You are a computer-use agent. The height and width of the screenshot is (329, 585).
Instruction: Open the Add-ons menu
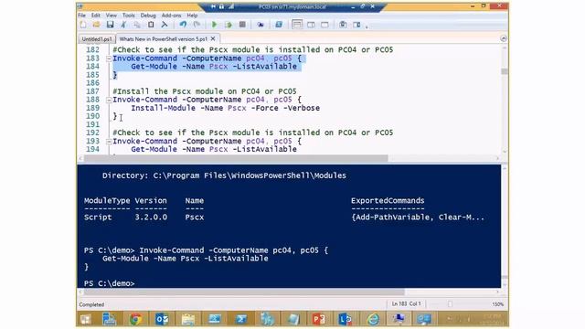click(x=171, y=16)
